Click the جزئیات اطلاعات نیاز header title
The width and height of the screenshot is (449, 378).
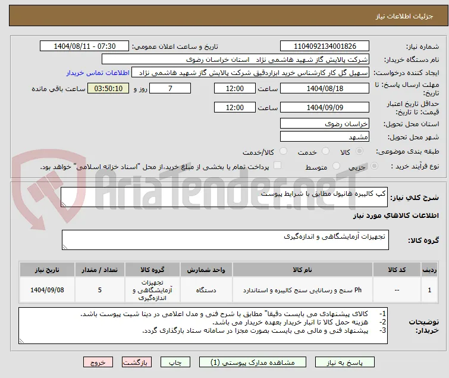[x=404, y=16]
